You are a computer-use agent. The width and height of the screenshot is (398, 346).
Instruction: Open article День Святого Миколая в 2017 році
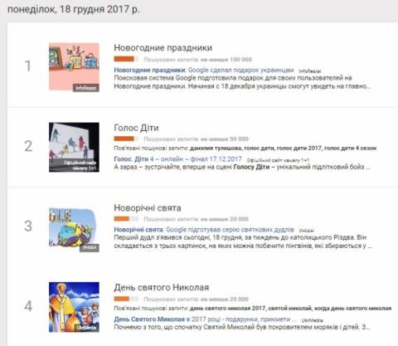(205, 319)
